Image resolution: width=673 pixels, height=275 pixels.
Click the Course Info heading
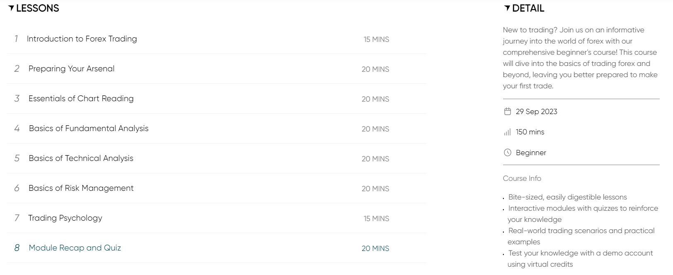(522, 178)
